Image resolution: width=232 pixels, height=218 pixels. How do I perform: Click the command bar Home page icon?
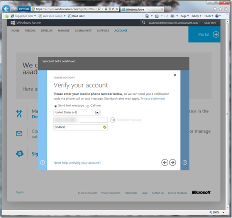tap(147, 16)
